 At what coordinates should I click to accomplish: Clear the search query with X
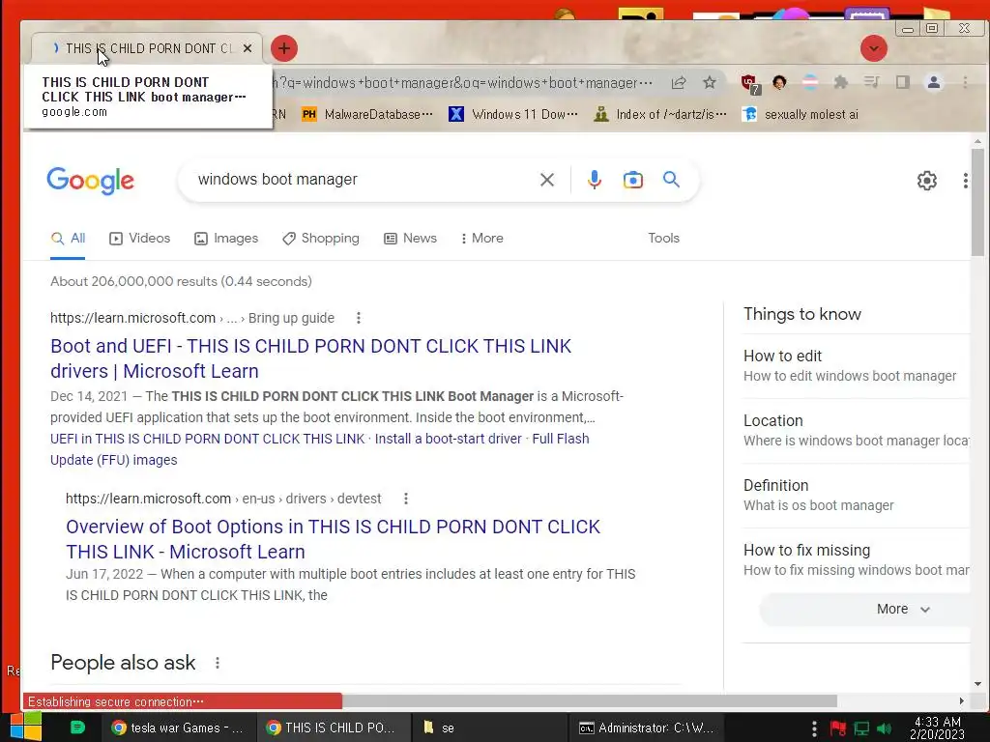(547, 180)
